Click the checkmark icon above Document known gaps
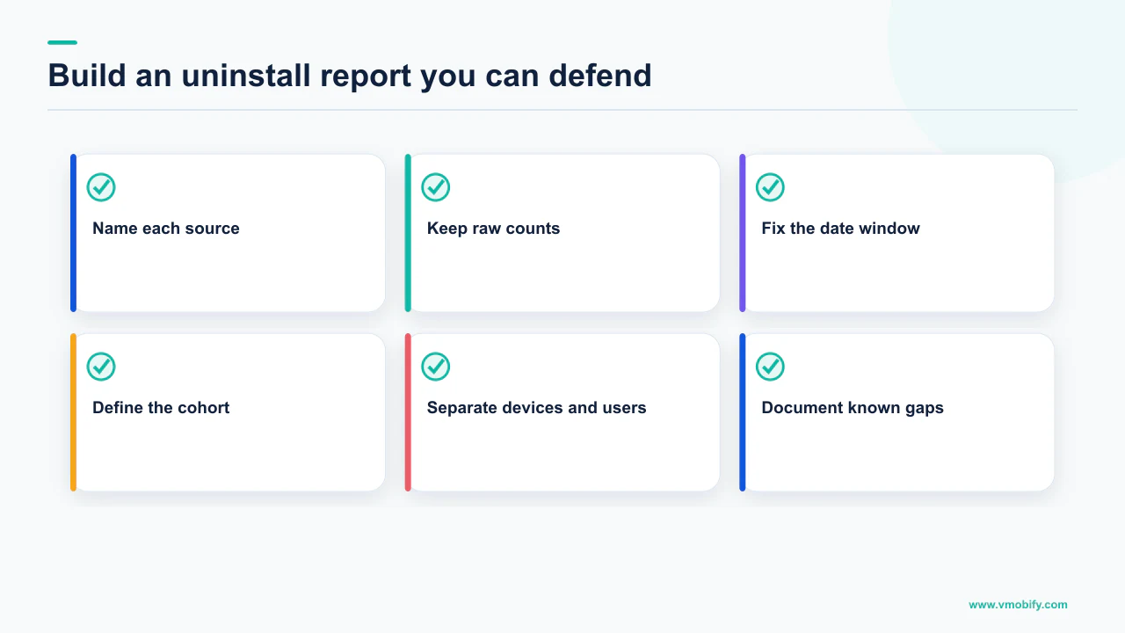The width and height of the screenshot is (1125, 633). [x=771, y=367]
